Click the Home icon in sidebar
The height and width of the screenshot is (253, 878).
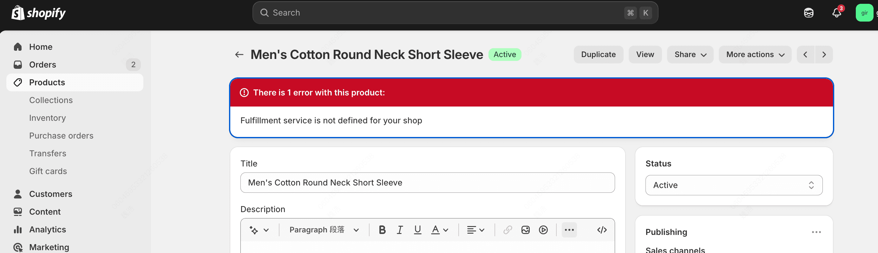pos(18,47)
